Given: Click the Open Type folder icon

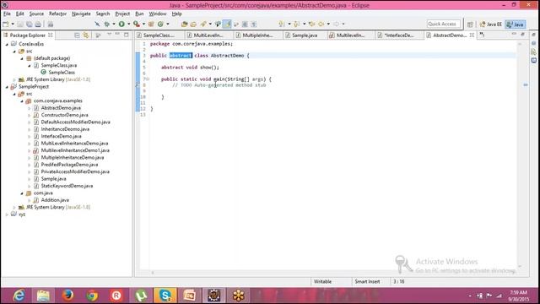Looking at the screenshot, I should (x=184, y=24).
